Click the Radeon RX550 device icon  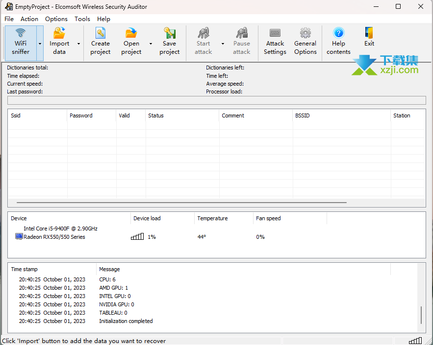pos(19,236)
